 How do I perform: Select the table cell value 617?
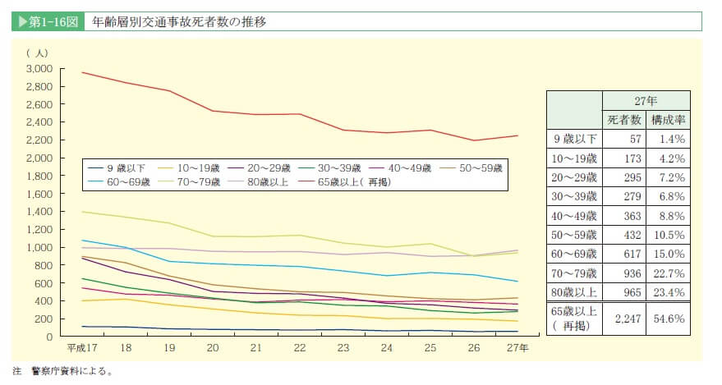tap(632, 254)
